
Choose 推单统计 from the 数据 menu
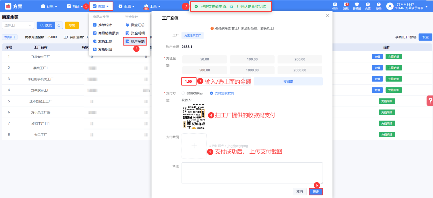coord(102,25)
